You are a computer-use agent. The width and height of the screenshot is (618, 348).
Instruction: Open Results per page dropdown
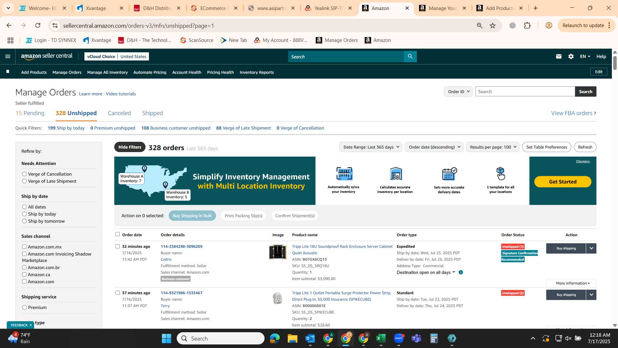coord(493,147)
